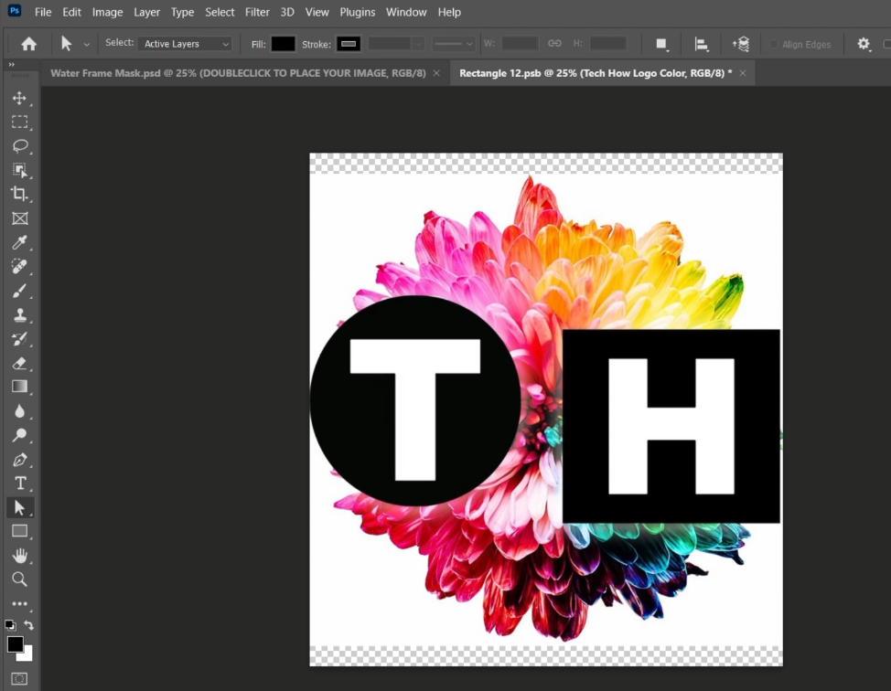This screenshot has height=691, width=891.
Task: Choose the Zoom tool in toolbar
Action: pos(19,579)
